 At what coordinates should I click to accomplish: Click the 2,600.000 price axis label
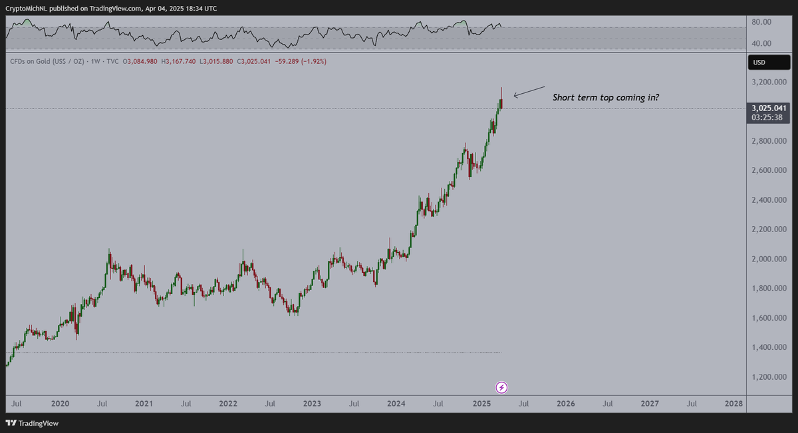click(771, 170)
